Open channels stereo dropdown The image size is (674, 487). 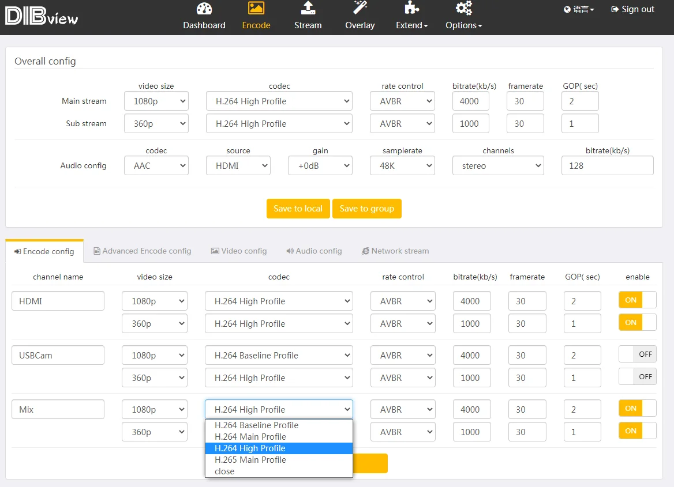498,166
